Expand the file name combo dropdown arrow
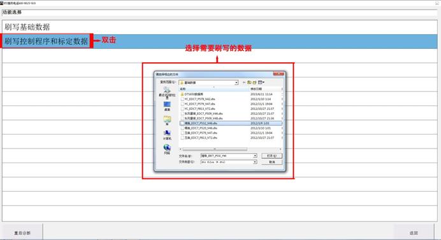The width and height of the screenshot is (441, 240). tap(255, 156)
